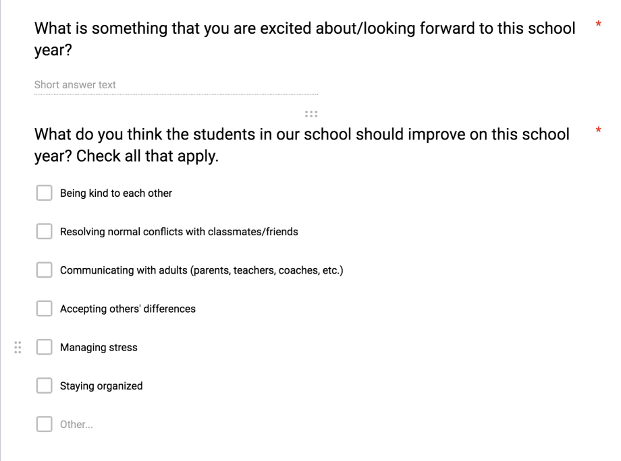The height and width of the screenshot is (461, 621).
Task: Check the Being kind to each other option
Action: tap(44, 193)
